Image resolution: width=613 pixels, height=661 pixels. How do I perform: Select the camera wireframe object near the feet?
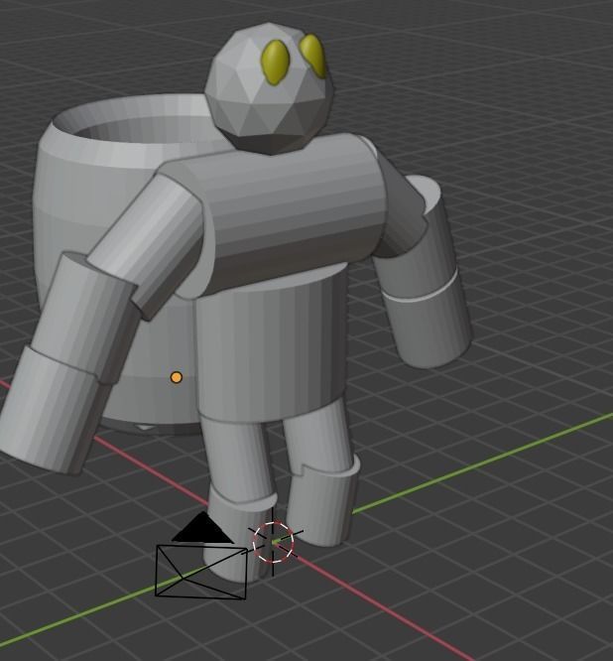click(x=201, y=557)
